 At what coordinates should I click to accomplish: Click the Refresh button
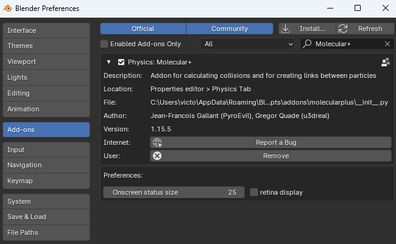pyautogui.click(x=365, y=29)
